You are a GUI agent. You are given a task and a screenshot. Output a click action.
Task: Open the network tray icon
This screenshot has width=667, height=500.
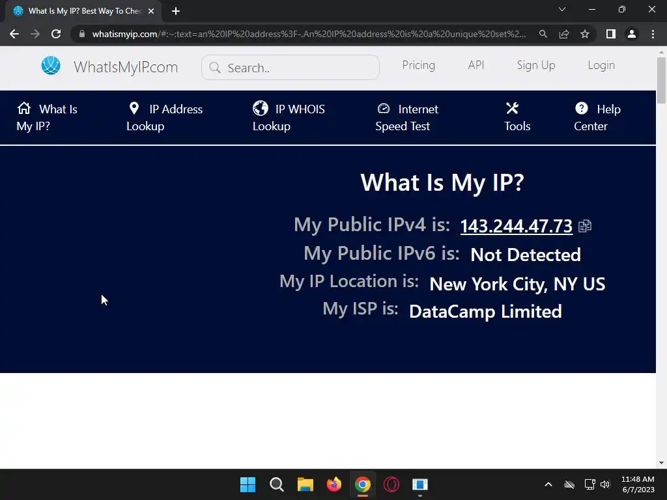(x=589, y=484)
